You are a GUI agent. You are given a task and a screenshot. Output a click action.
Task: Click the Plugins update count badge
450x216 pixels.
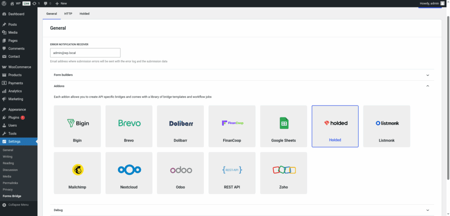click(x=23, y=117)
